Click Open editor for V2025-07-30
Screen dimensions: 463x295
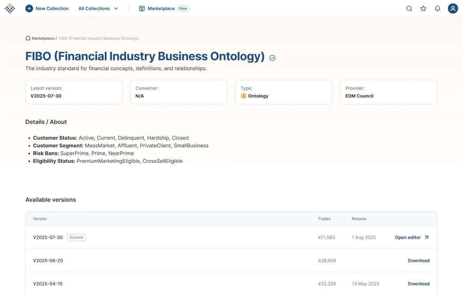(408, 237)
